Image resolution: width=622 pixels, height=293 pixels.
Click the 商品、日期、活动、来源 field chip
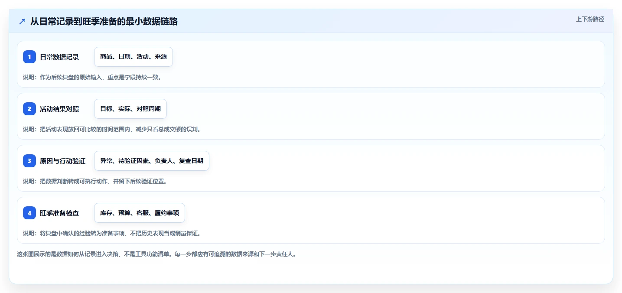(134, 57)
